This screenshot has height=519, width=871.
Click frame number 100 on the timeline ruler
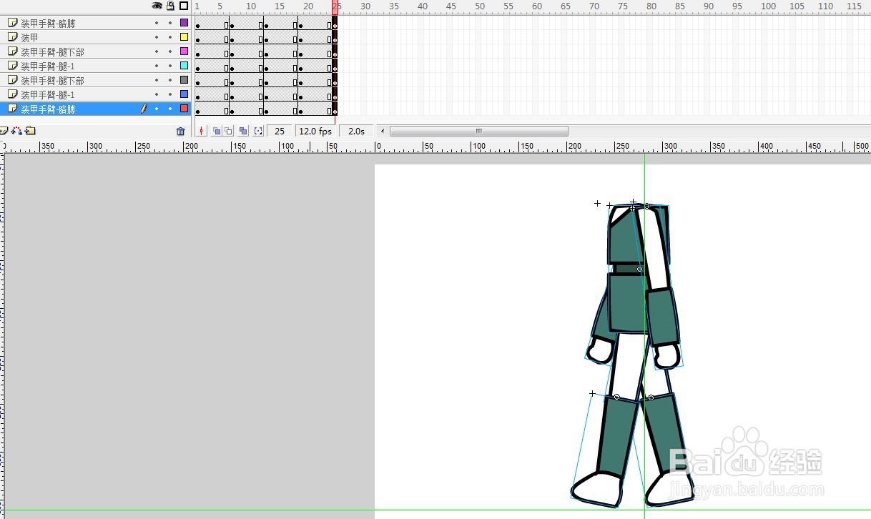pos(768,6)
